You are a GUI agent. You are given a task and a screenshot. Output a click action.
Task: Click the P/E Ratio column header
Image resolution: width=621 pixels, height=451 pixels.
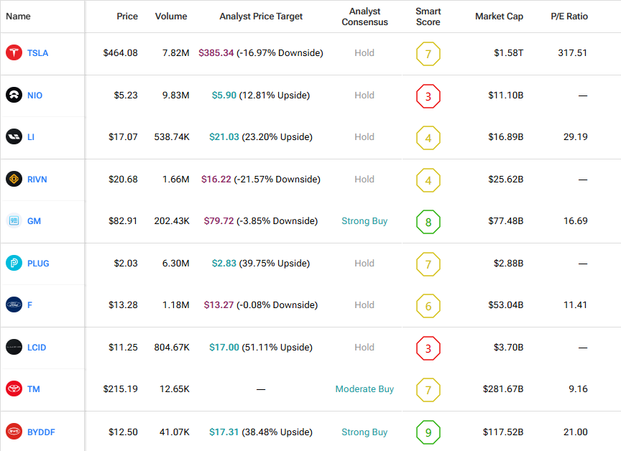(x=569, y=17)
